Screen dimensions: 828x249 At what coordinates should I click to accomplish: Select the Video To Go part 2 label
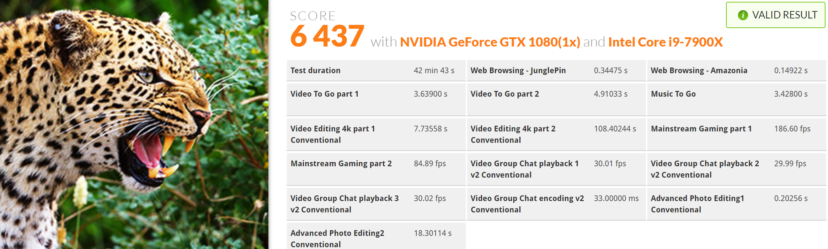pos(504,94)
